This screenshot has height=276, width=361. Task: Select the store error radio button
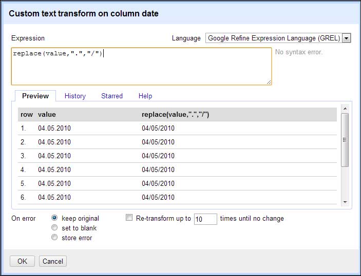tap(54, 237)
